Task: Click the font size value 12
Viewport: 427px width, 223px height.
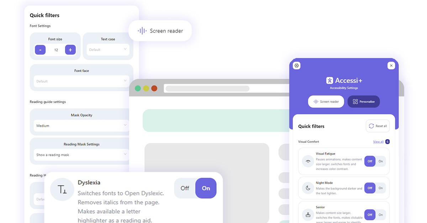Action: tap(56, 50)
